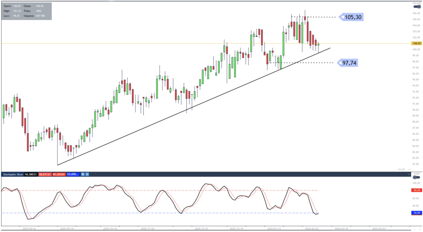423x232 pixels.
Task: Click the Stochastic Slow indicator name
Action: pos(12,175)
